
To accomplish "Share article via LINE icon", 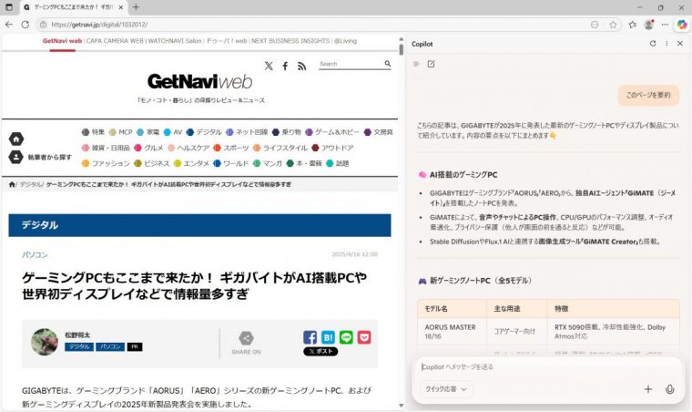I will click(x=346, y=337).
